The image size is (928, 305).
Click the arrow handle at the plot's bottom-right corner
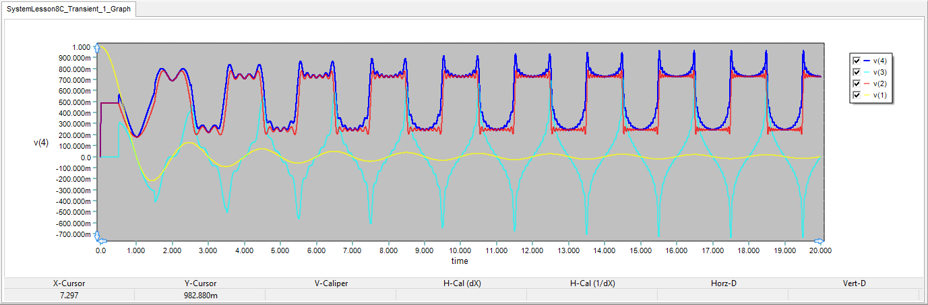[x=820, y=240]
